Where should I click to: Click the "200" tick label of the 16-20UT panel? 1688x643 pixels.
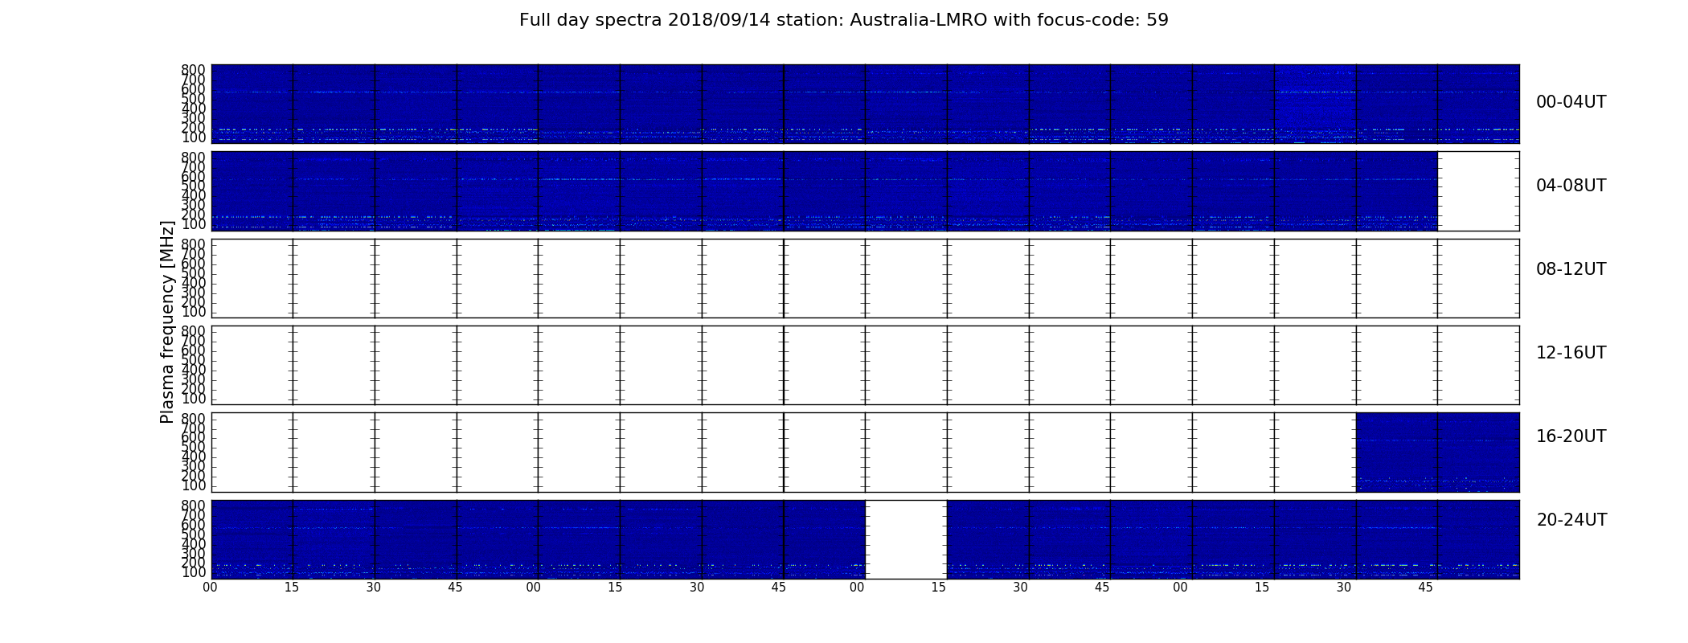click(x=193, y=476)
